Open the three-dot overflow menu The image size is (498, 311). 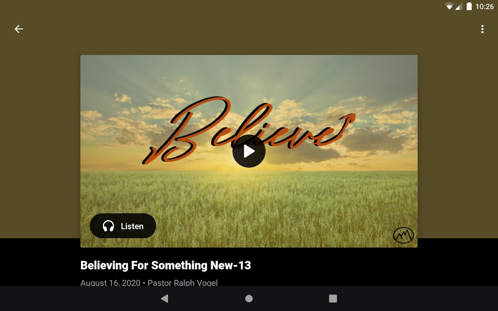pyautogui.click(x=482, y=29)
